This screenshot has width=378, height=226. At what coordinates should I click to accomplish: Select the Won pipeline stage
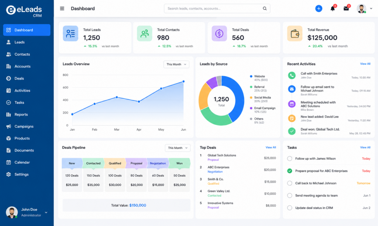pyautogui.click(x=179, y=163)
